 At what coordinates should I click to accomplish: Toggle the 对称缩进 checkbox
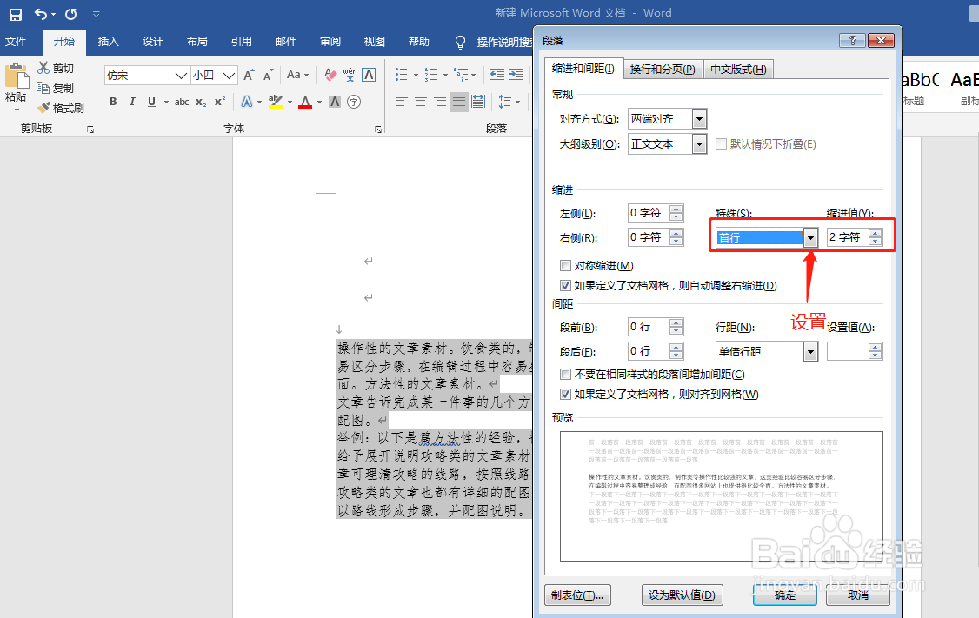[566, 266]
